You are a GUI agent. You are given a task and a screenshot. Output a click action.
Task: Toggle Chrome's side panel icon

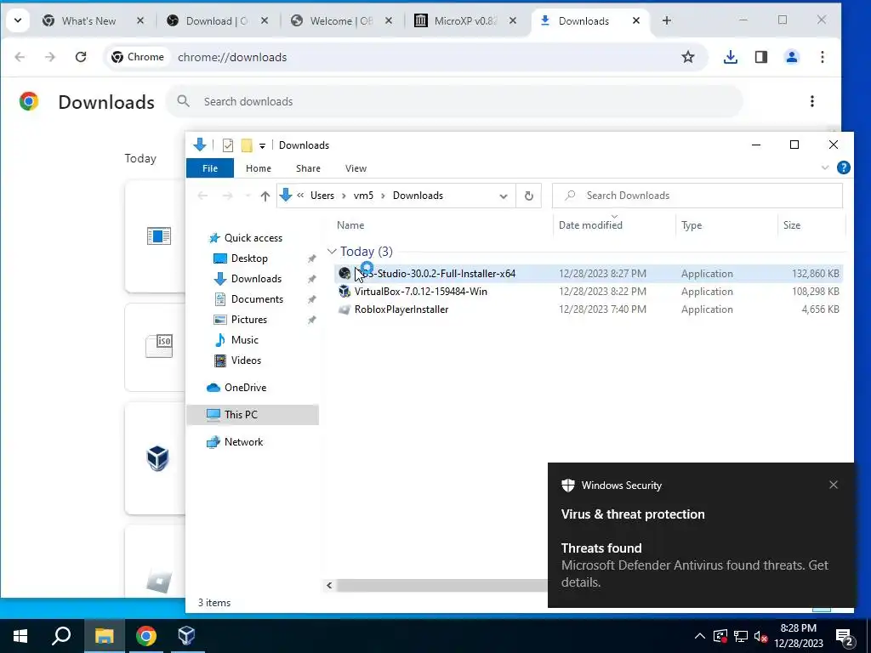coord(761,57)
